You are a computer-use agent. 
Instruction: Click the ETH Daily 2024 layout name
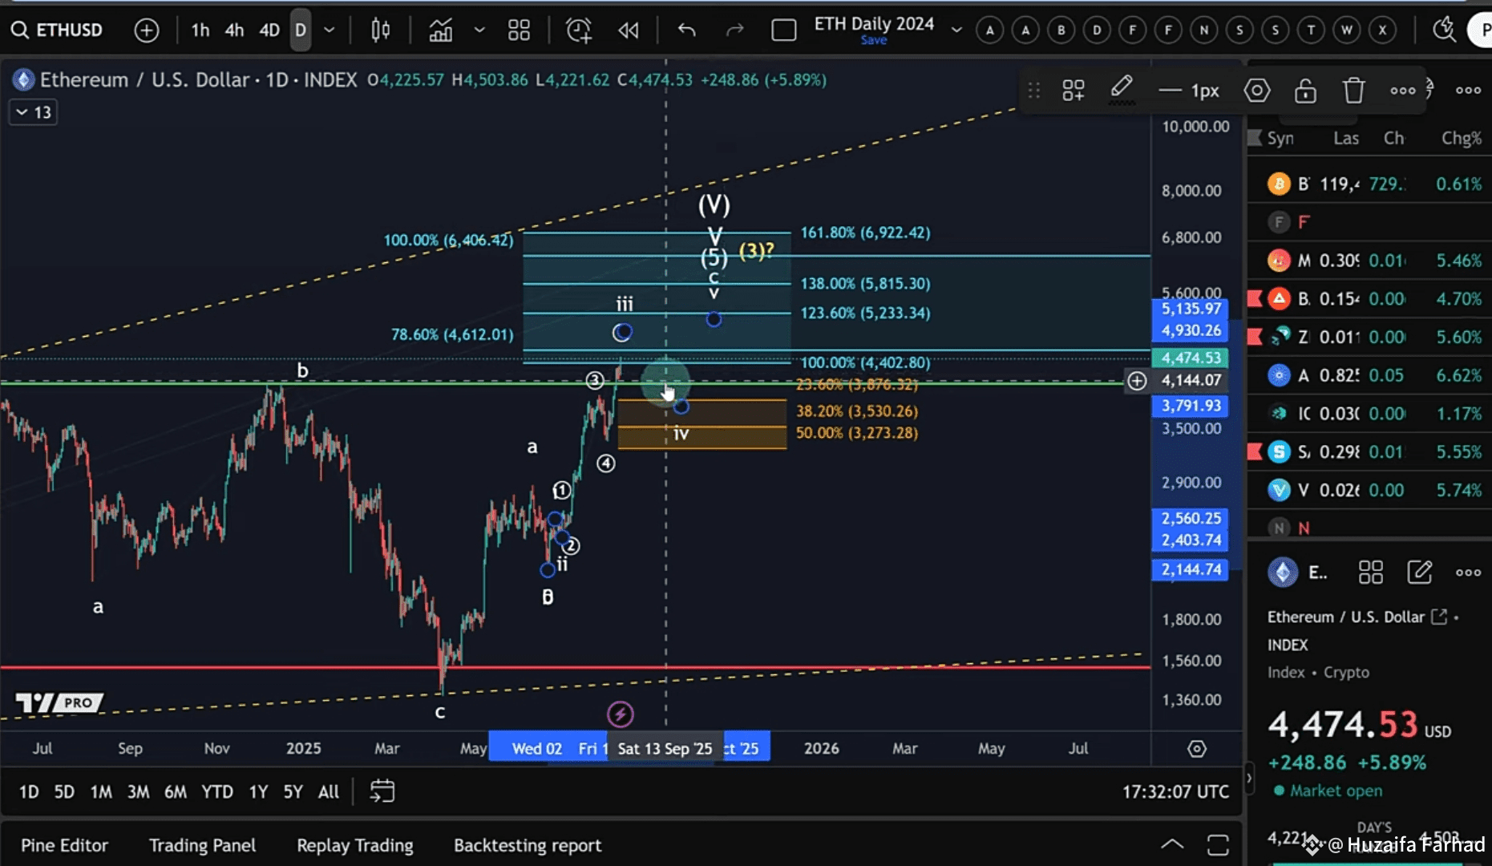(874, 24)
